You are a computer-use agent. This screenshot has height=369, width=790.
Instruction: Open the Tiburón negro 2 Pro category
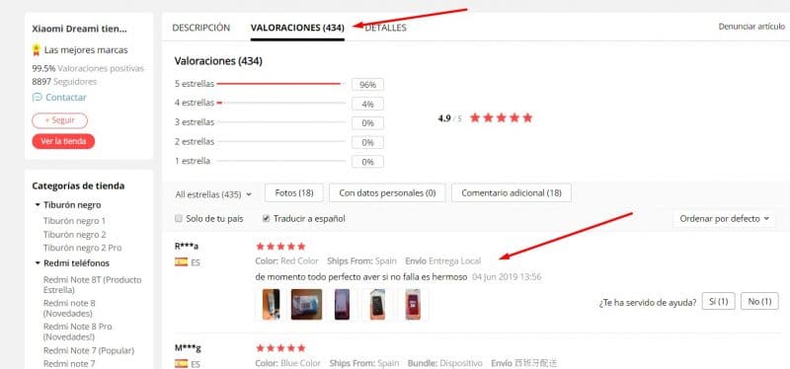[x=82, y=248]
